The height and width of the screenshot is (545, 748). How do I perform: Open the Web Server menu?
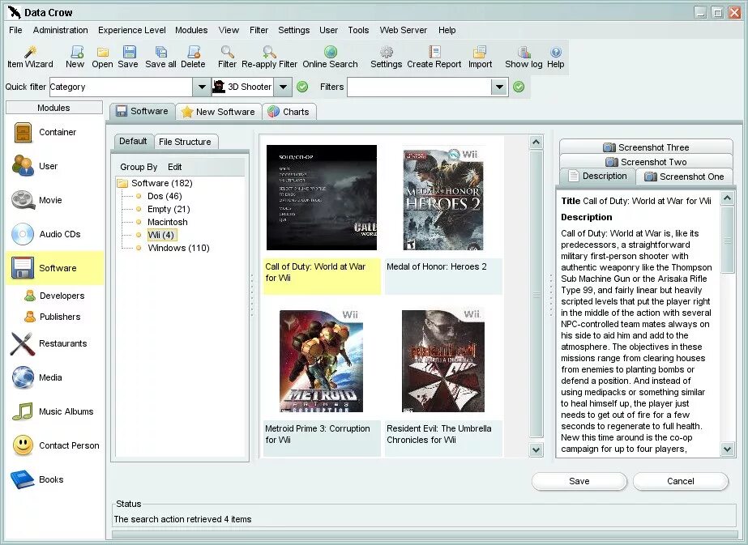click(x=403, y=30)
